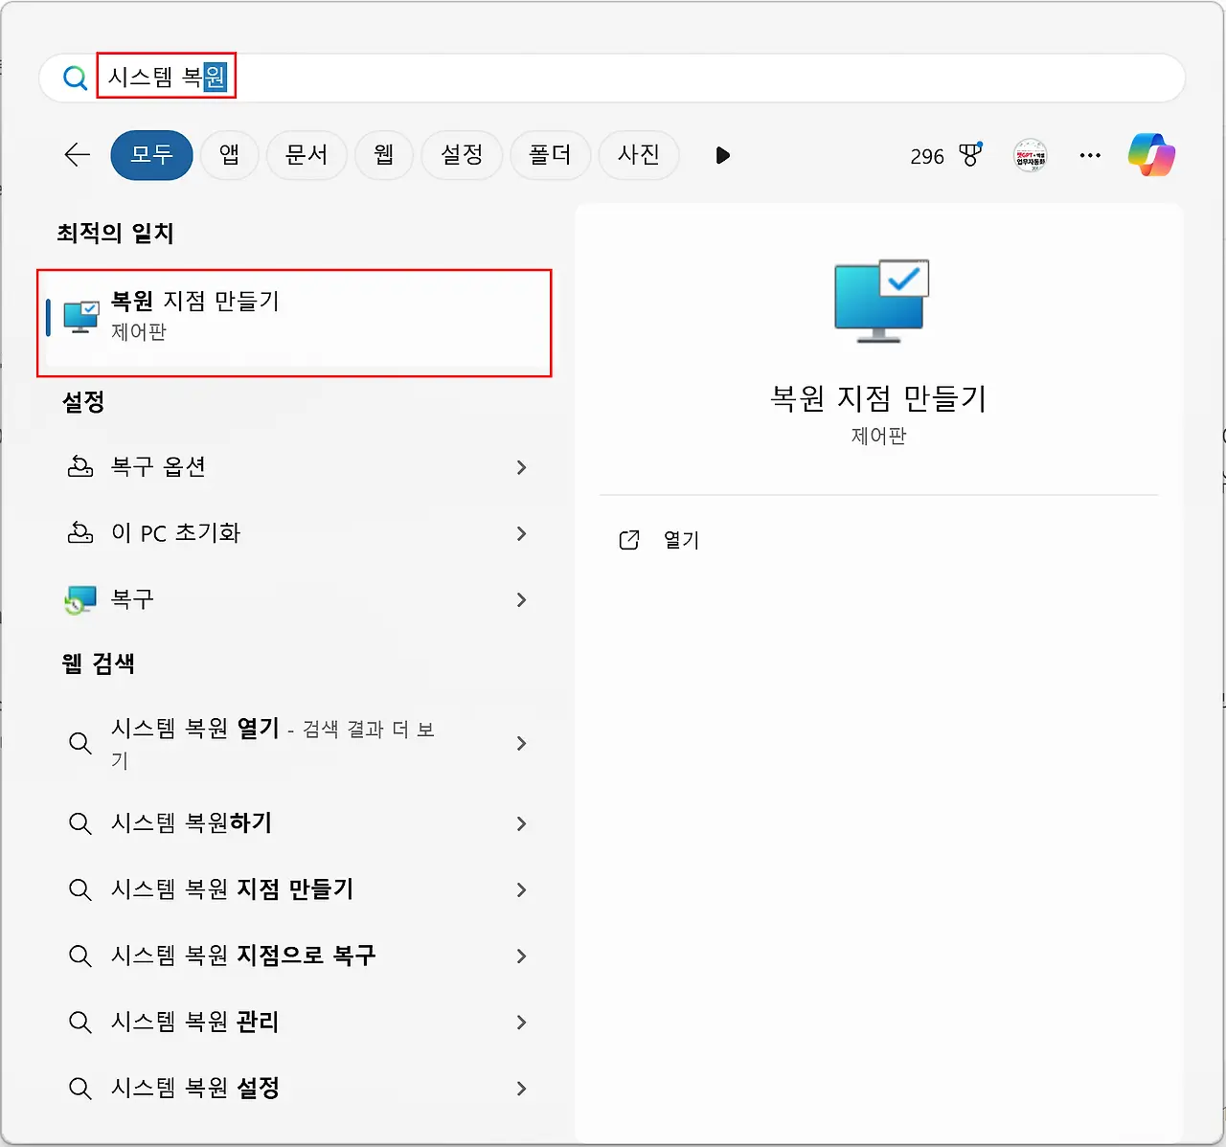Click the 복구 green clock icon in settings results
1226x1147 pixels.
pyautogui.click(x=81, y=599)
